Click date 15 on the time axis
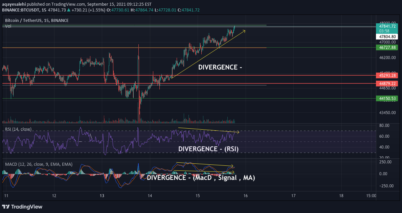402x213 pixels. click(x=198, y=196)
